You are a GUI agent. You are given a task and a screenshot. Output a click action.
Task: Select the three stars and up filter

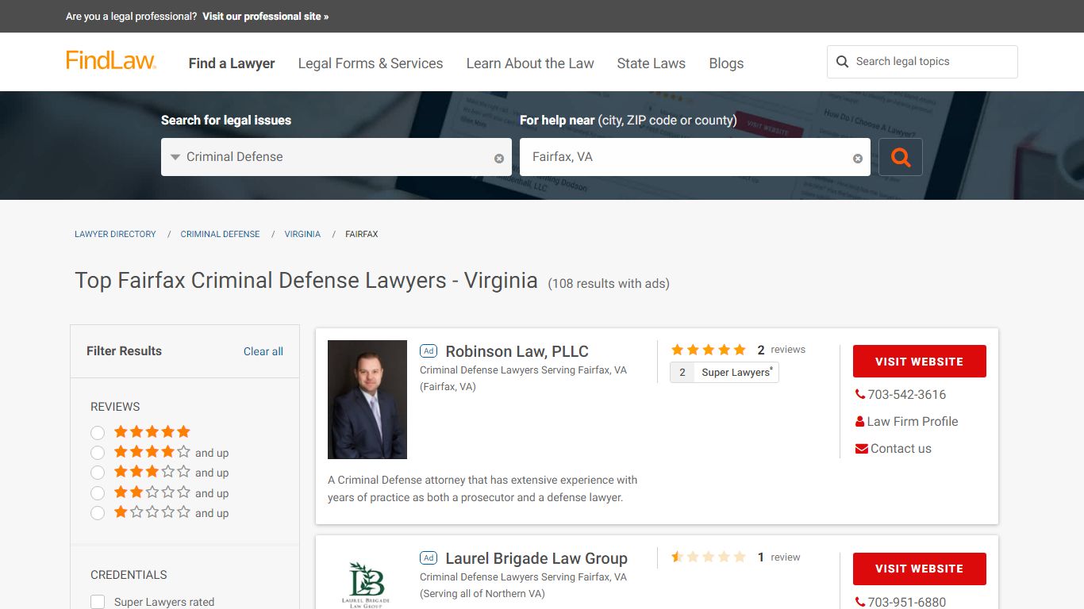[x=98, y=473]
